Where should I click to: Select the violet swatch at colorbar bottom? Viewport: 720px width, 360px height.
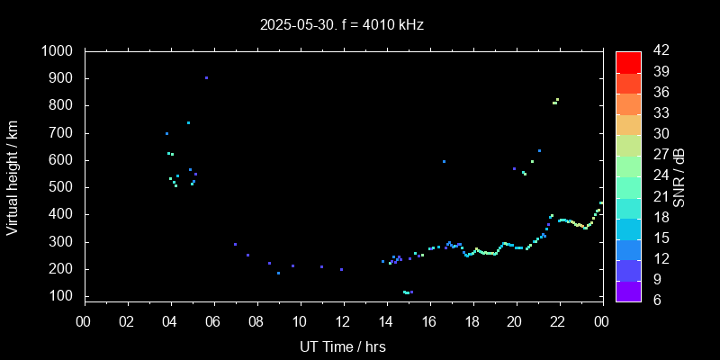tap(628, 290)
